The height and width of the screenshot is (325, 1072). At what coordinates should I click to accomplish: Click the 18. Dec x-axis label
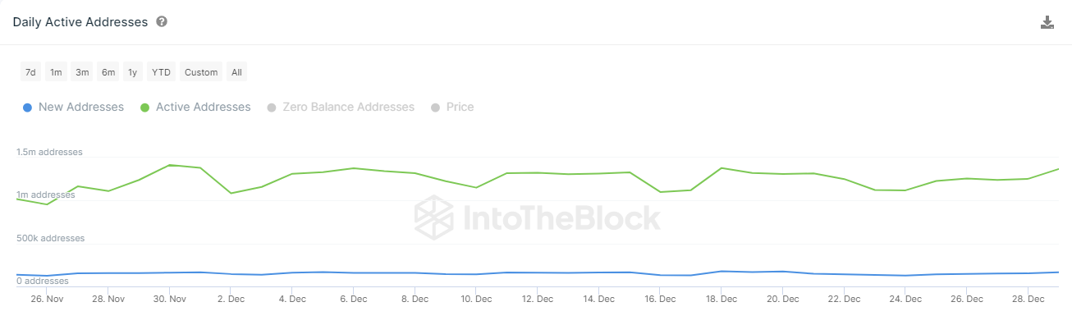click(x=722, y=300)
